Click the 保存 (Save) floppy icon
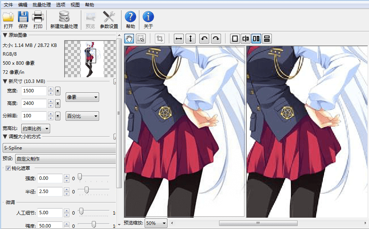Image resolution: width=369 pixels, height=229 pixels. click(23, 17)
